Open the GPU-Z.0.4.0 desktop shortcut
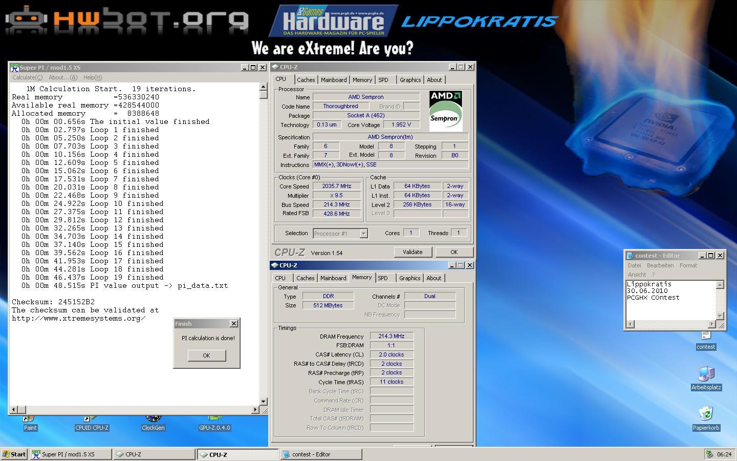The height and width of the screenshot is (461, 737). (x=214, y=424)
